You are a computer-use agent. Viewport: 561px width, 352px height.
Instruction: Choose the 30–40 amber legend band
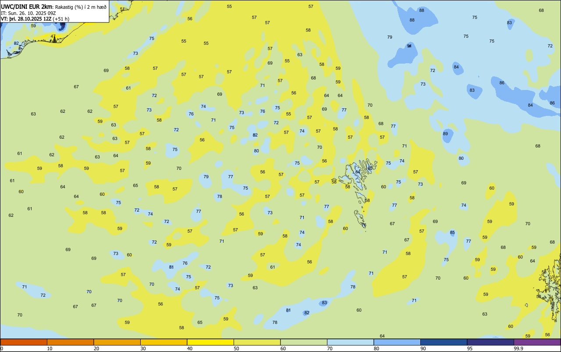click(163, 342)
